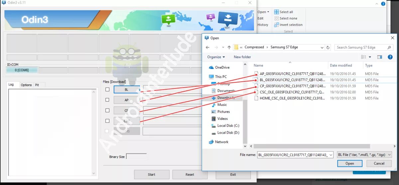
Task: Select the AP_G935FXXU1CPJ2 file
Action: coord(293,74)
